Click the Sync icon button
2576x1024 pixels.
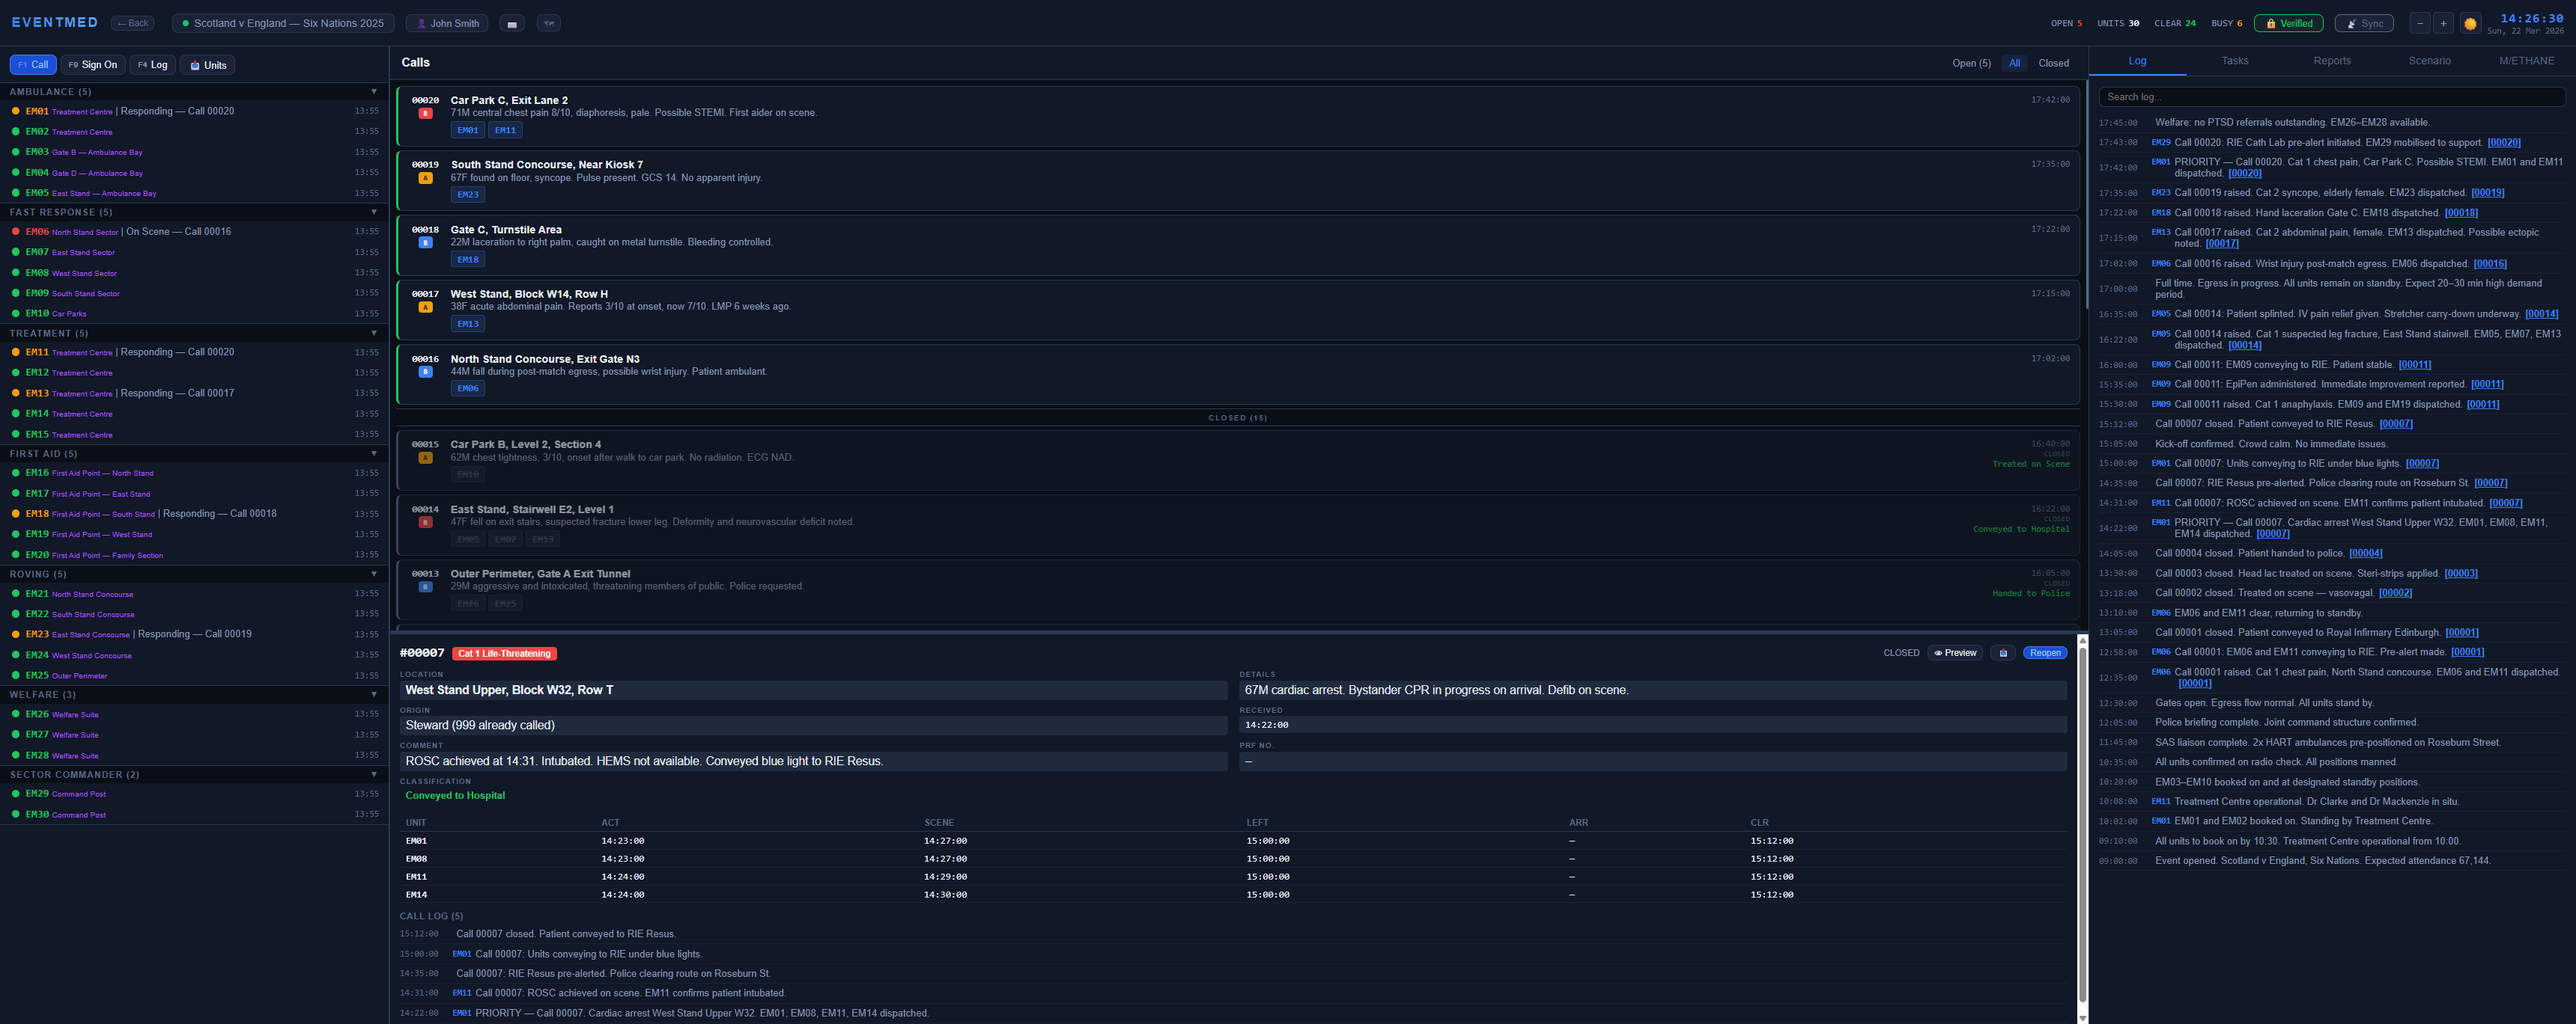2363,22
